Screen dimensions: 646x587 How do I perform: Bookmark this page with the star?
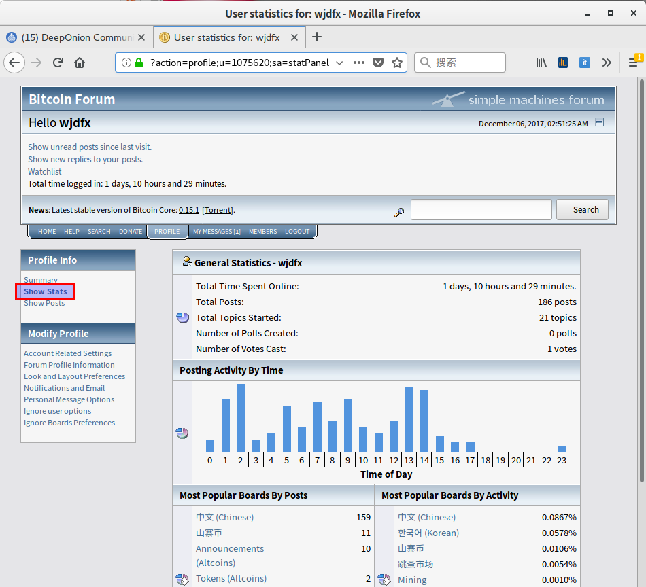tap(396, 63)
